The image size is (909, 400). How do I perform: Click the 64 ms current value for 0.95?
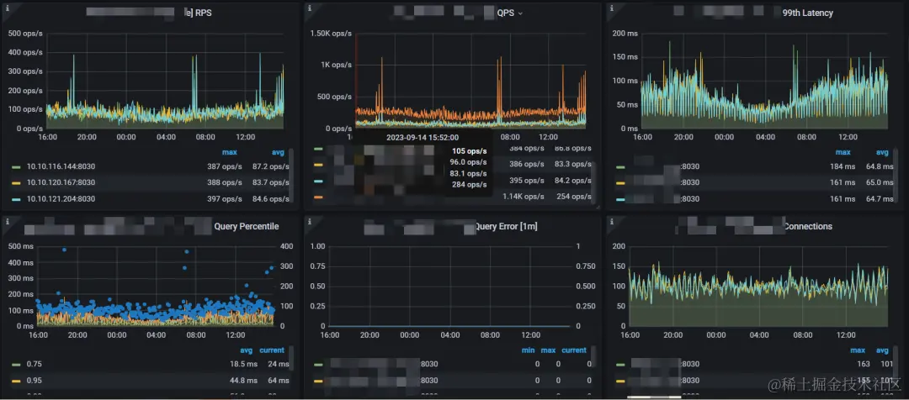tap(279, 381)
